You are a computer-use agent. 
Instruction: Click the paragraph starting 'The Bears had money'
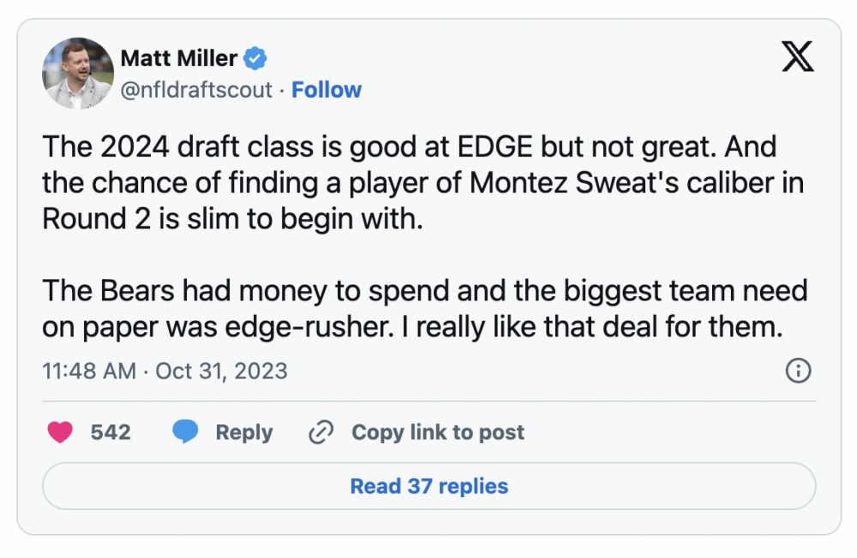tap(425, 309)
